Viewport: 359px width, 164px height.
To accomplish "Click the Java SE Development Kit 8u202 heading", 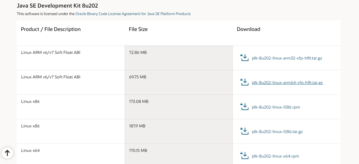I will pyautogui.click(x=57, y=5).
